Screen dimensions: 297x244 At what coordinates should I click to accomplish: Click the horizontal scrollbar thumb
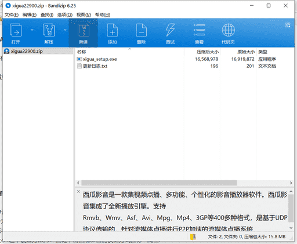[x=159, y=183]
